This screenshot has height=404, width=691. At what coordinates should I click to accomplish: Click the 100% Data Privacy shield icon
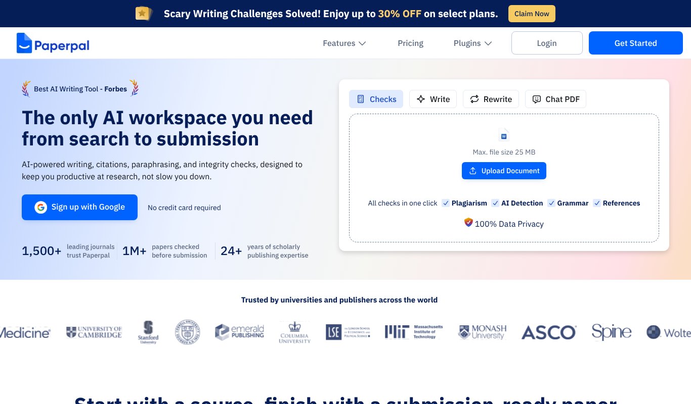pyautogui.click(x=468, y=222)
